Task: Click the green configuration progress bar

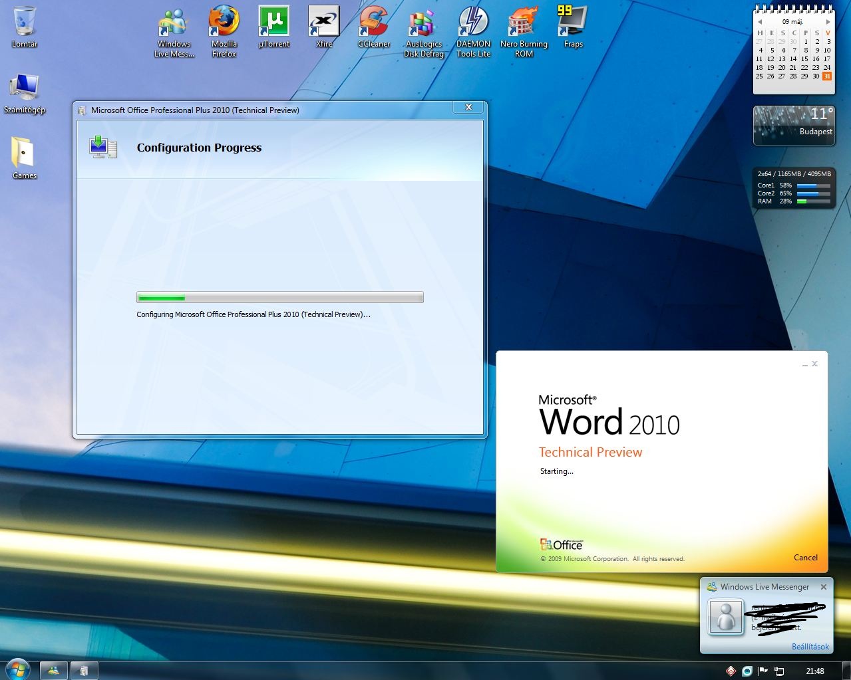Action: click(x=280, y=297)
